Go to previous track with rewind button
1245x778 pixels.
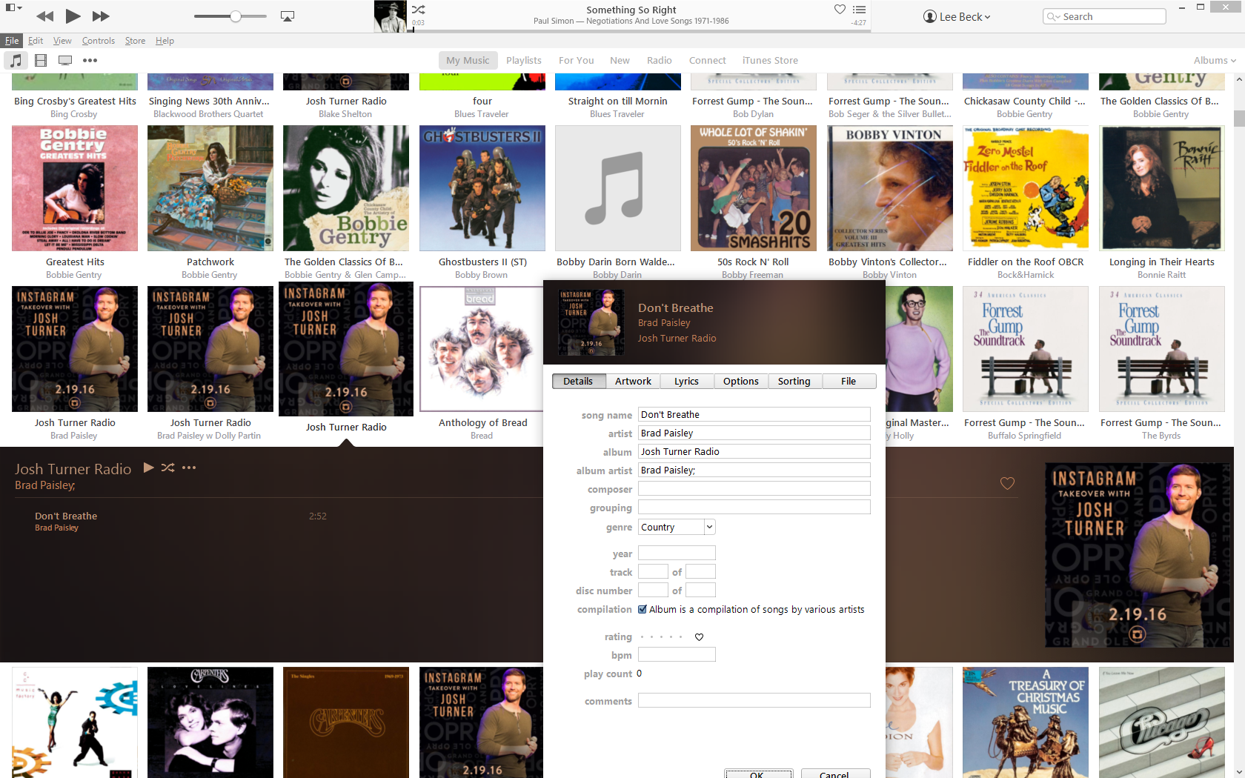tap(44, 16)
